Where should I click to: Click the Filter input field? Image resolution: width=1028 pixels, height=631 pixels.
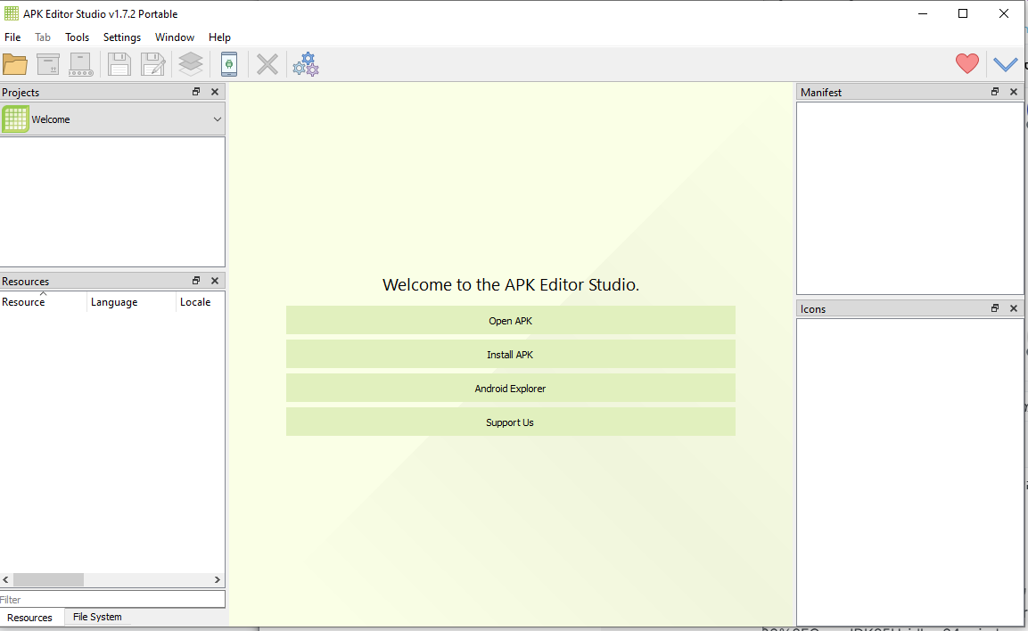112,600
